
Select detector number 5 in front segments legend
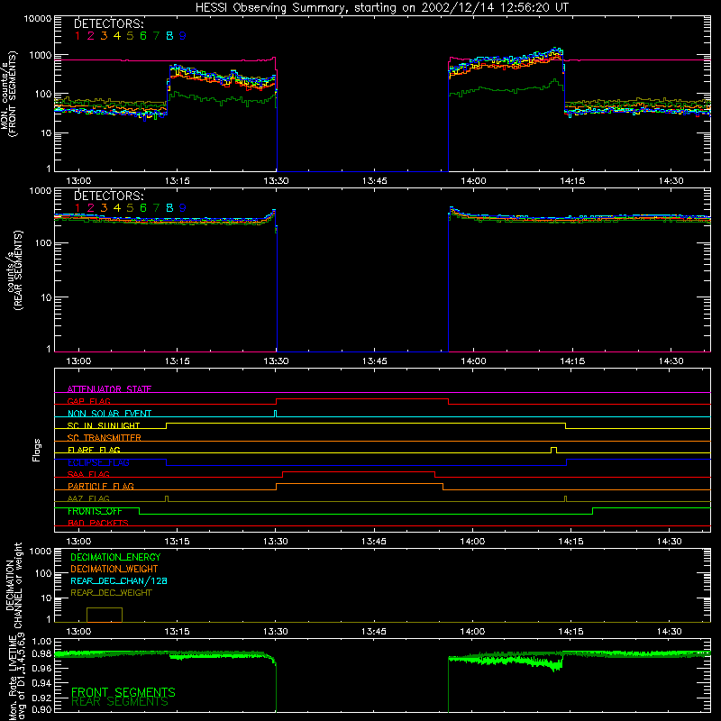click(x=130, y=36)
